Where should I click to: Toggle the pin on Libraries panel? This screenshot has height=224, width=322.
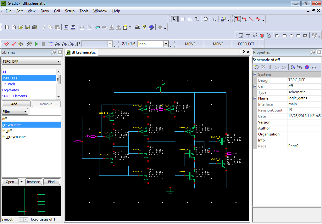click(x=54, y=52)
